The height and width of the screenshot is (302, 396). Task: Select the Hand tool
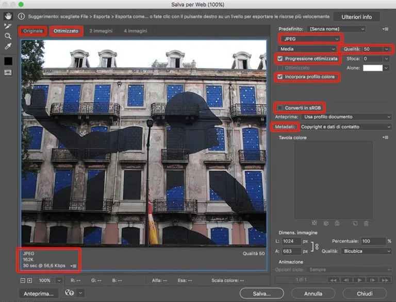8,16
